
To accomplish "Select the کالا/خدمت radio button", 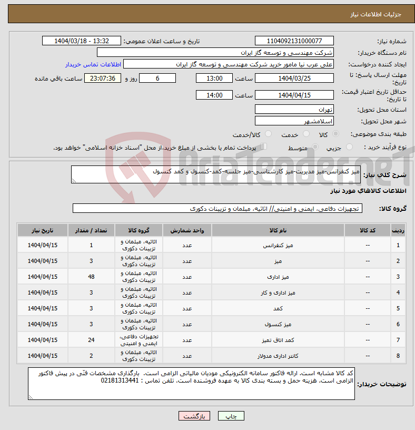I will pos(268,134).
